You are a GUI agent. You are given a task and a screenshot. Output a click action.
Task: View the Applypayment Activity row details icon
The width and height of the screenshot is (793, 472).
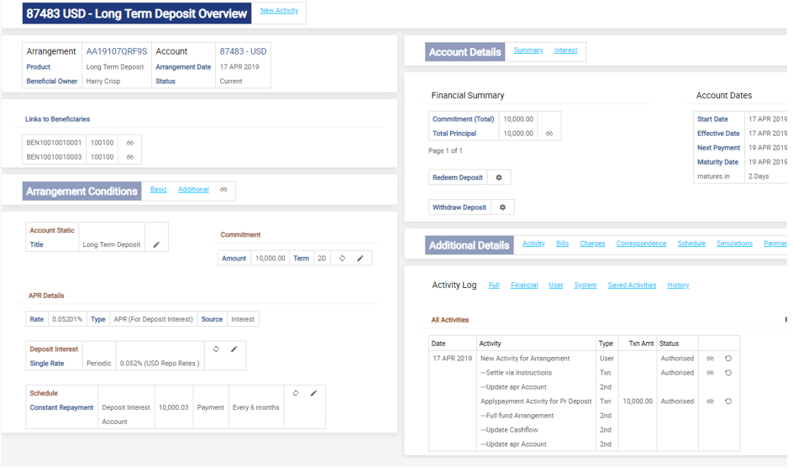click(x=710, y=401)
